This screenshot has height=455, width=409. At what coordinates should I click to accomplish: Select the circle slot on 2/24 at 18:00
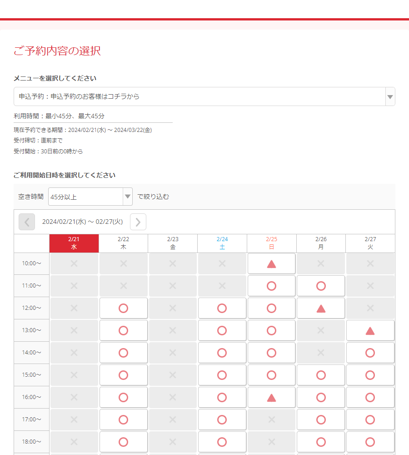222,442
